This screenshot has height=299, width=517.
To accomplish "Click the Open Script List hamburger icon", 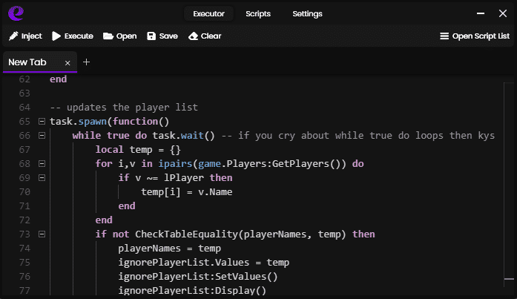I will pyautogui.click(x=444, y=36).
